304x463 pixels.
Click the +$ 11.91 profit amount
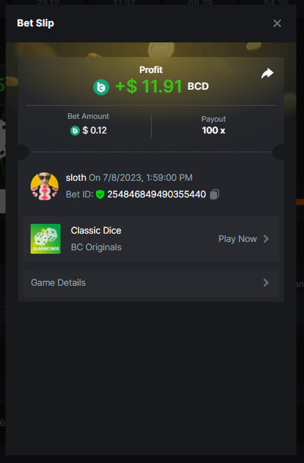pos(149,86)
